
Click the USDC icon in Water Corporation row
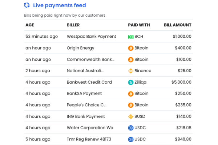(131, 128)
